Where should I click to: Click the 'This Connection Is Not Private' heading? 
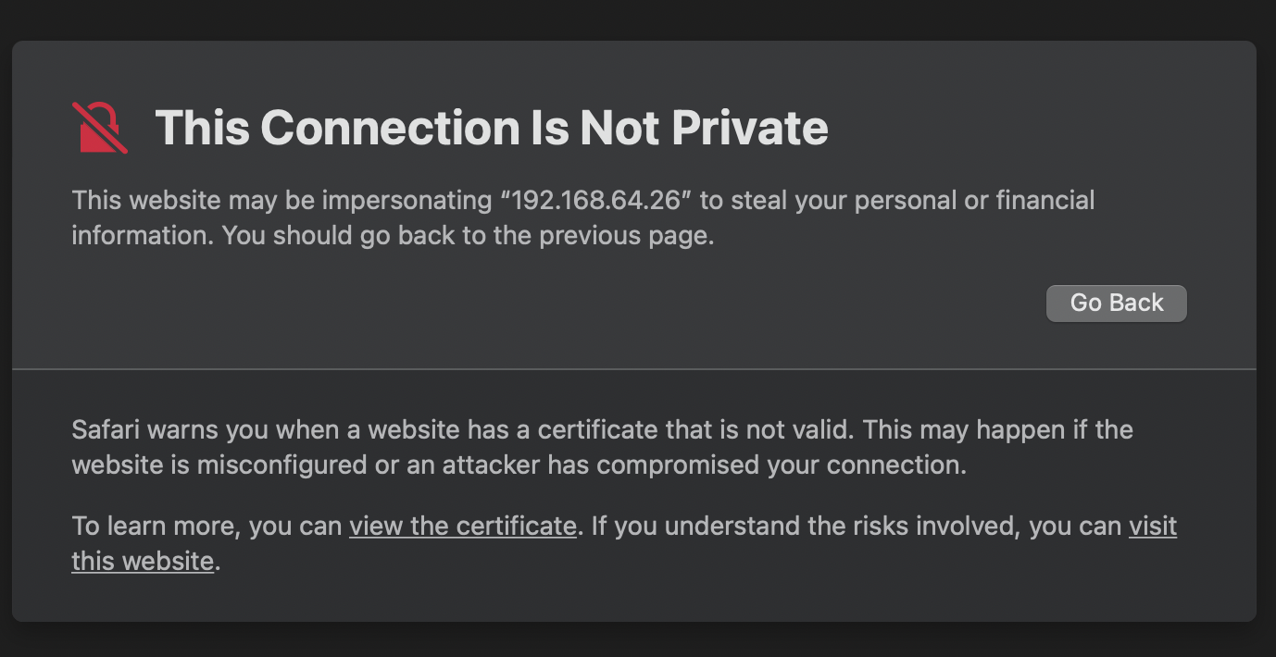pyautogui.click(x=491, y=128)
